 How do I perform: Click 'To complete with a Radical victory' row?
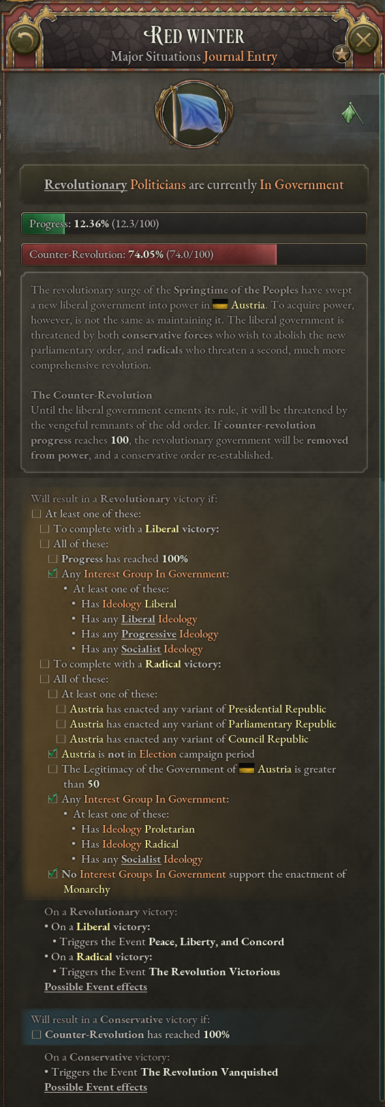coord(130,664)
